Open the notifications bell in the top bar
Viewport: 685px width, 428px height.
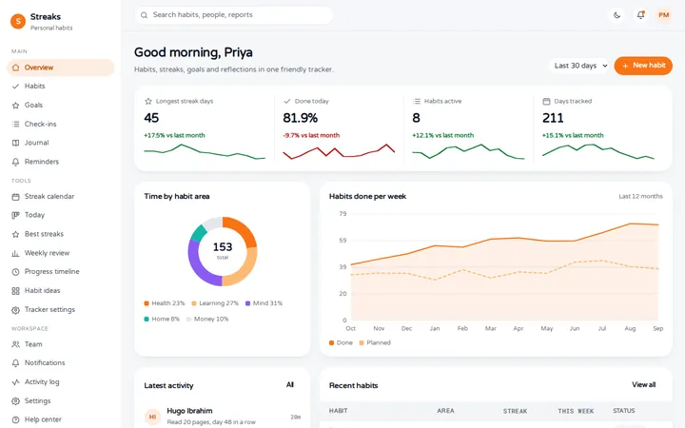(640, 15)
